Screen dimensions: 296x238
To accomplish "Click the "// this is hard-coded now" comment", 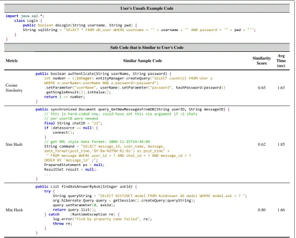I will (120, 114).
